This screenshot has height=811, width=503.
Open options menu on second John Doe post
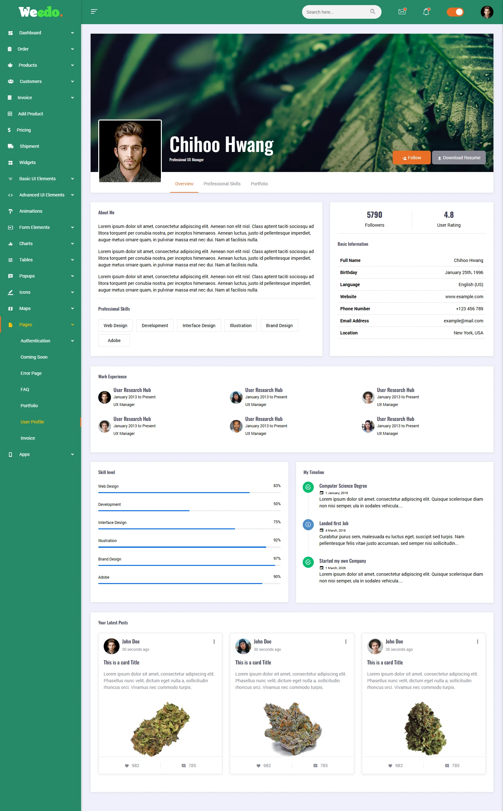coord(346,641)
